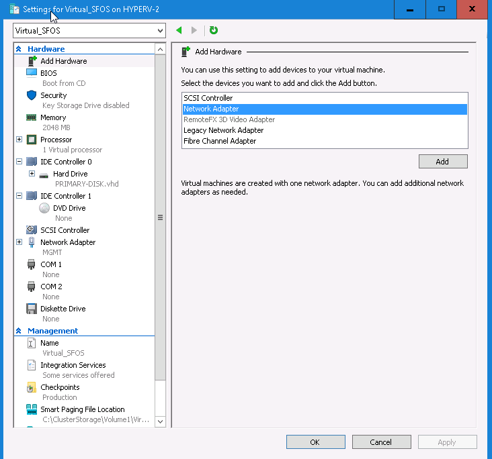The image size is (492, 459).
Task: Click the left panel scrollbar down arrow
Action: coord(160,421)
